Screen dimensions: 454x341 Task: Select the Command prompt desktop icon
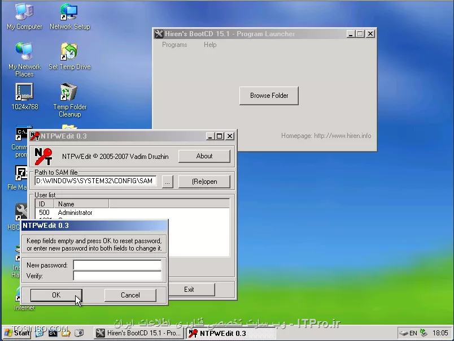pyautogui.click(x=20, y=142)
